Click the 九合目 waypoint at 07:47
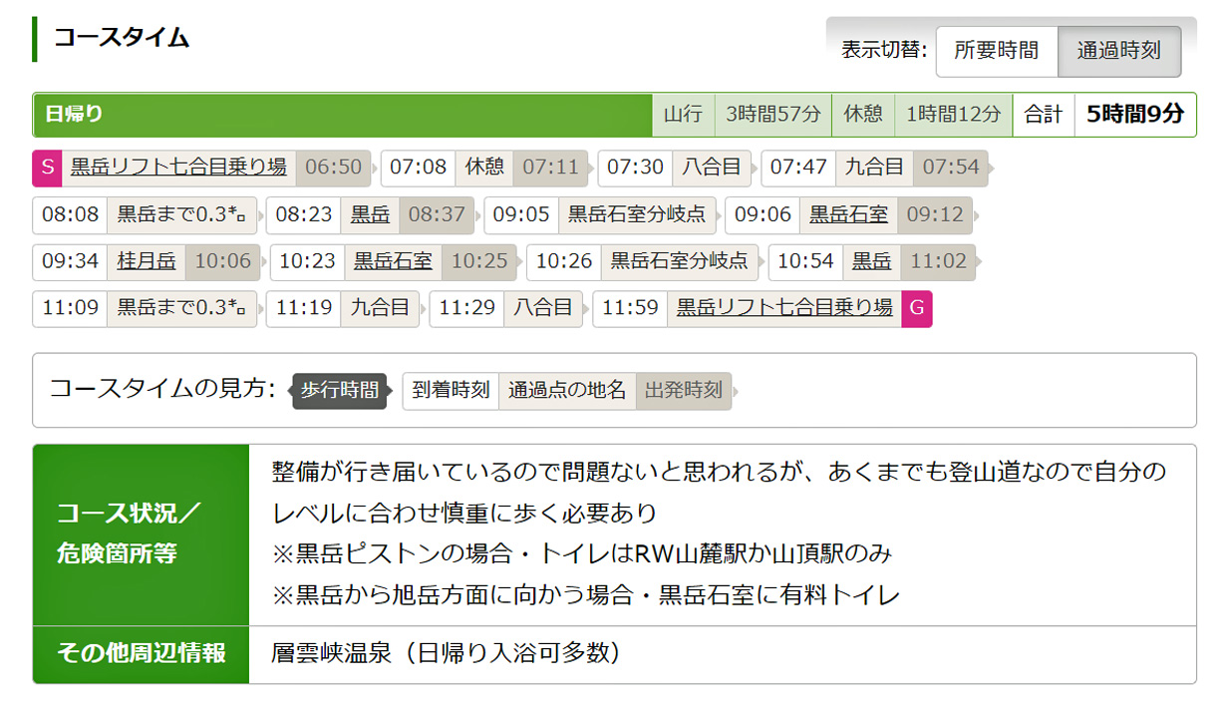The image size is (1221, 702). point(874,167)
